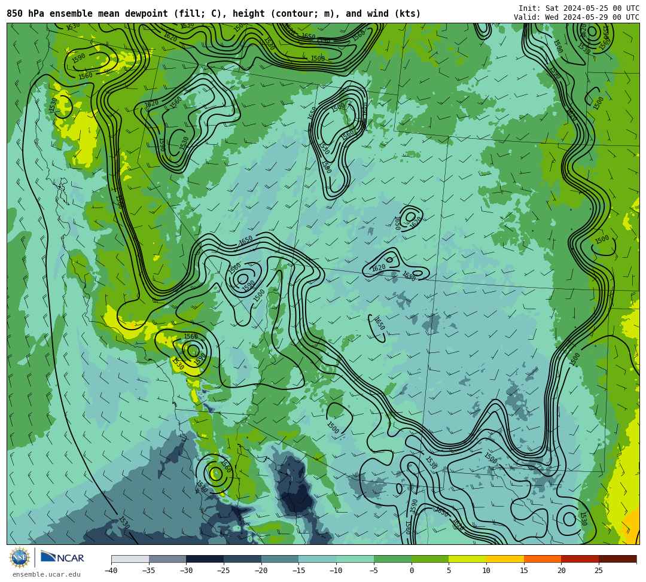Pick the 15 to 20 orange swatch
The width and height of the screenshot is (646, 582).
543,559
